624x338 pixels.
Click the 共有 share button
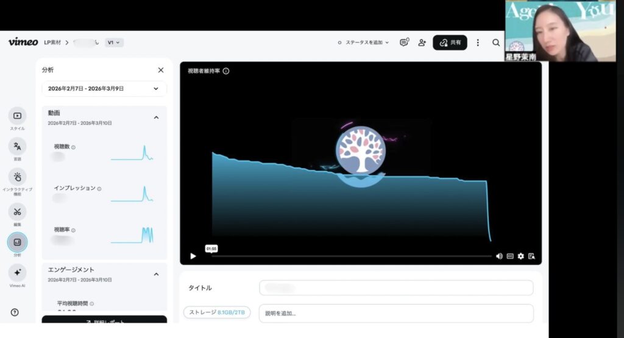(450, 43)
